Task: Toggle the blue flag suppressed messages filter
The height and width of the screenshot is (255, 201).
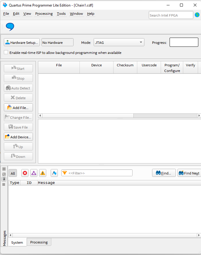Action: pos(54,173)
